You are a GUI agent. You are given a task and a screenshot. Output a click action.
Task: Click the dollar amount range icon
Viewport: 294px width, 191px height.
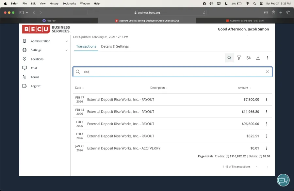click(249, 58)
